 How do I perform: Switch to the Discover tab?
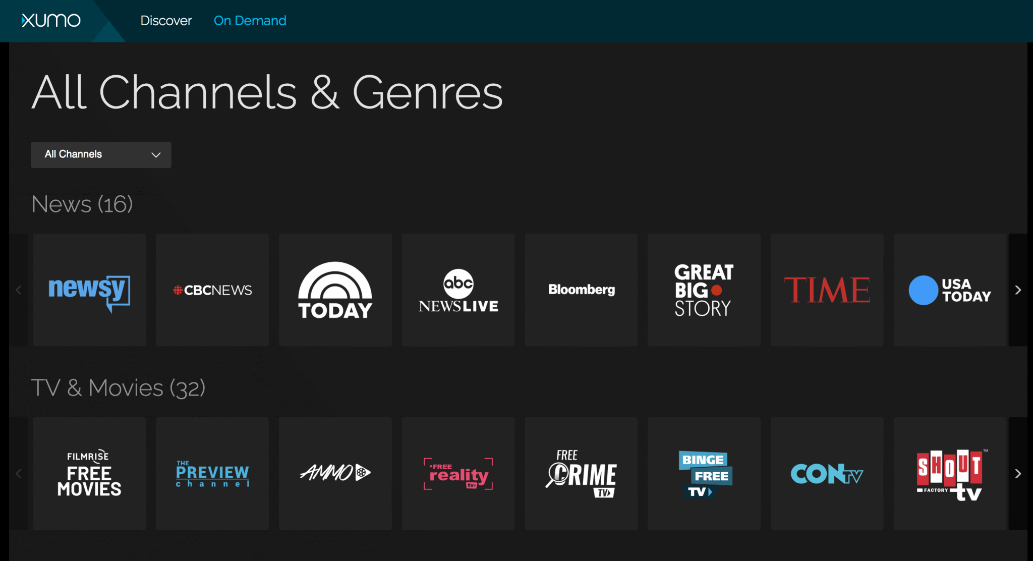166,21
